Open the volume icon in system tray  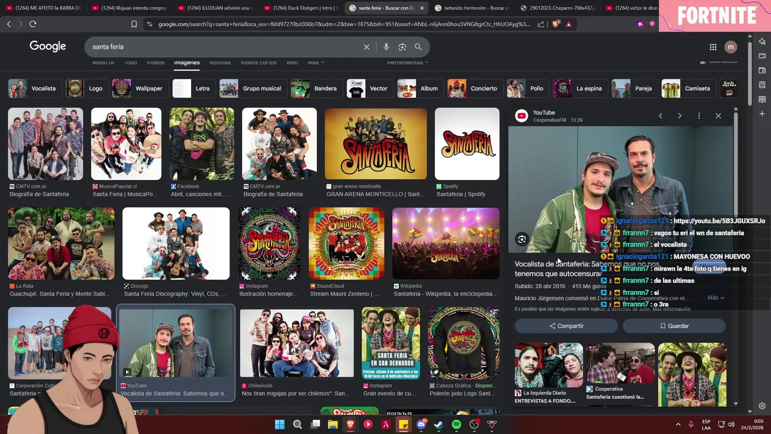[731, 425]
